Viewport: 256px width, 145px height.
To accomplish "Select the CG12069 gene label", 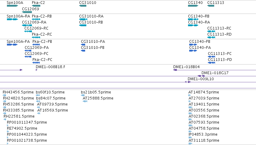I will [30, 9].
